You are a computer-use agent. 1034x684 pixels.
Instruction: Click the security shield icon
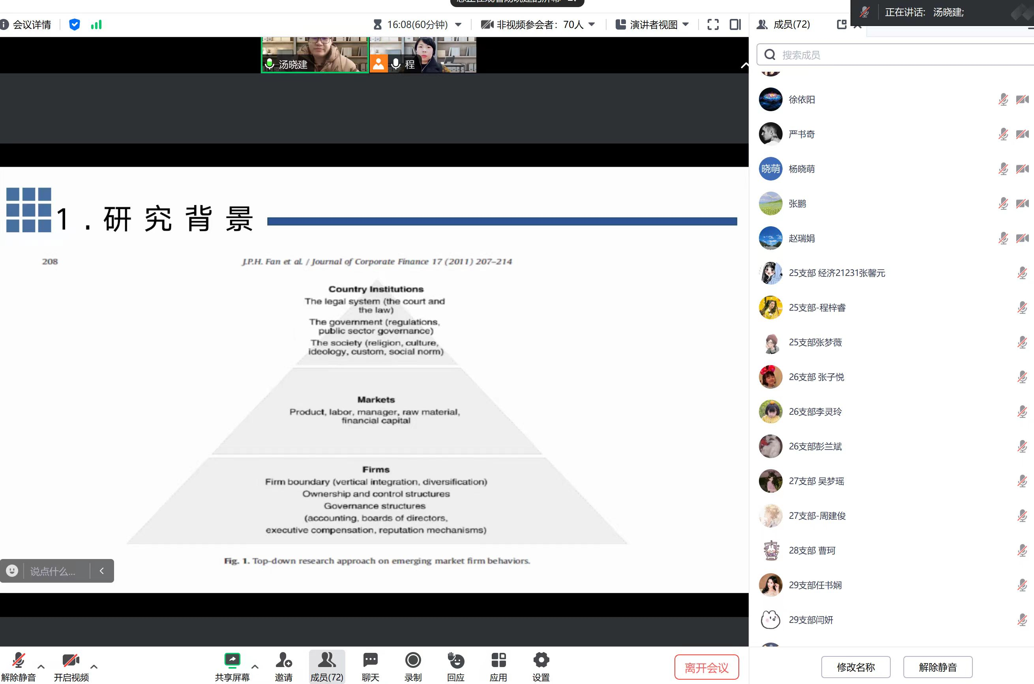click(x=75, y=24)
